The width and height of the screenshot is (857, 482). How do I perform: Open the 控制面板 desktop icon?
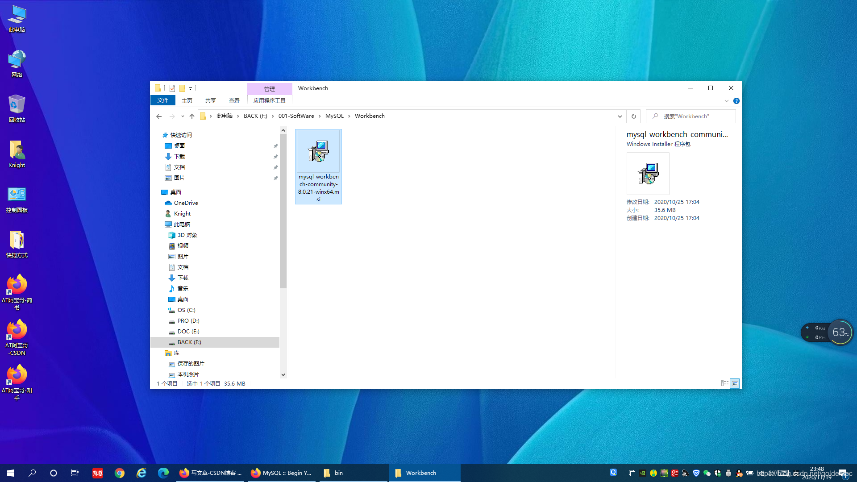[x=17, y=199]
